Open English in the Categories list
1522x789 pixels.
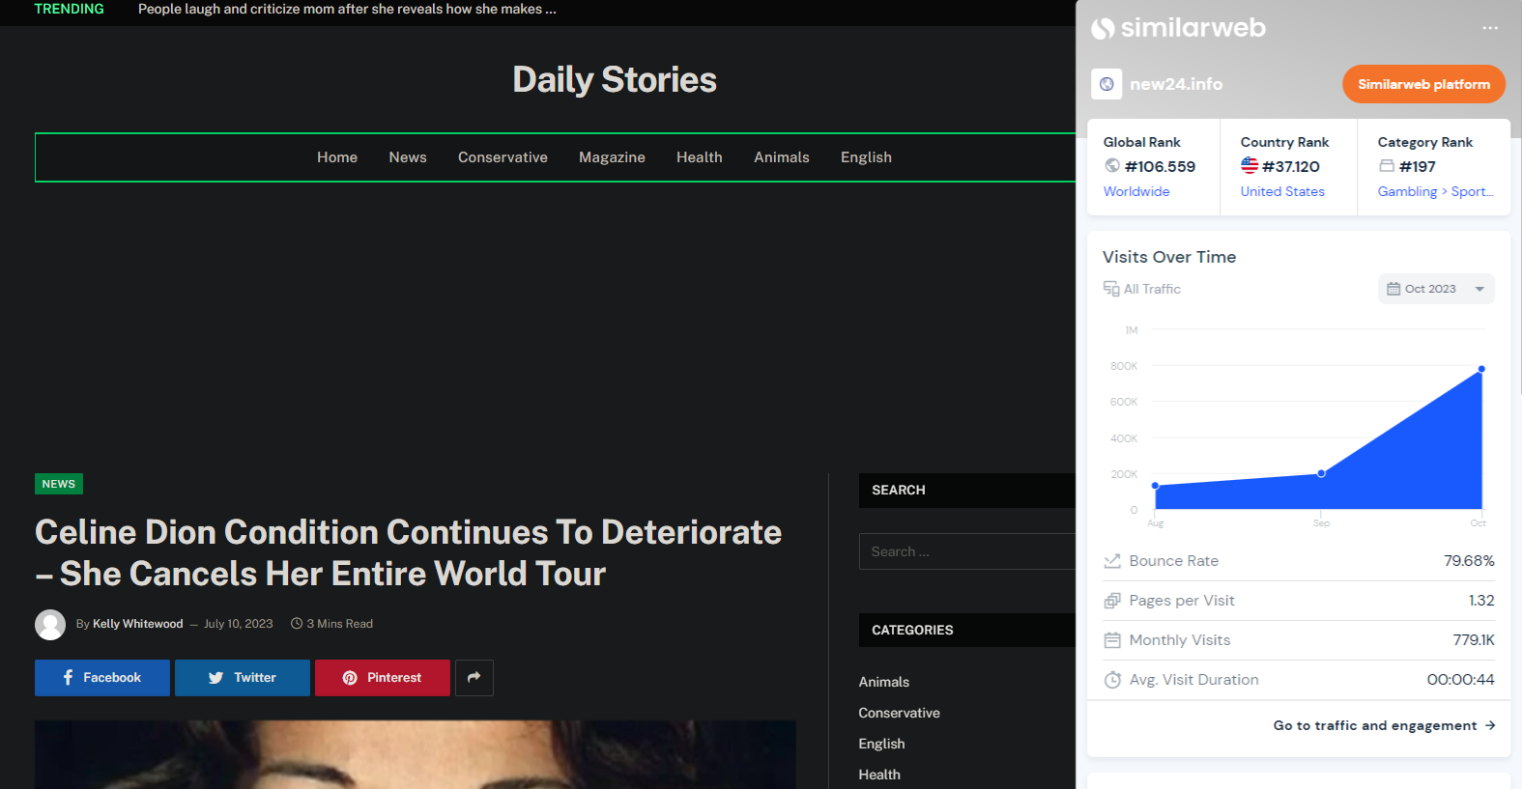(882, 744)
